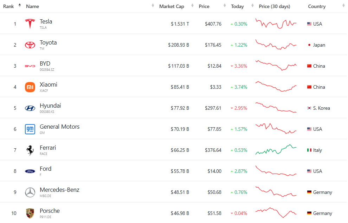The width and height of the screenshot is (348, 223).
Task: Click the Porsche crest logo
Action: [30, 213]
